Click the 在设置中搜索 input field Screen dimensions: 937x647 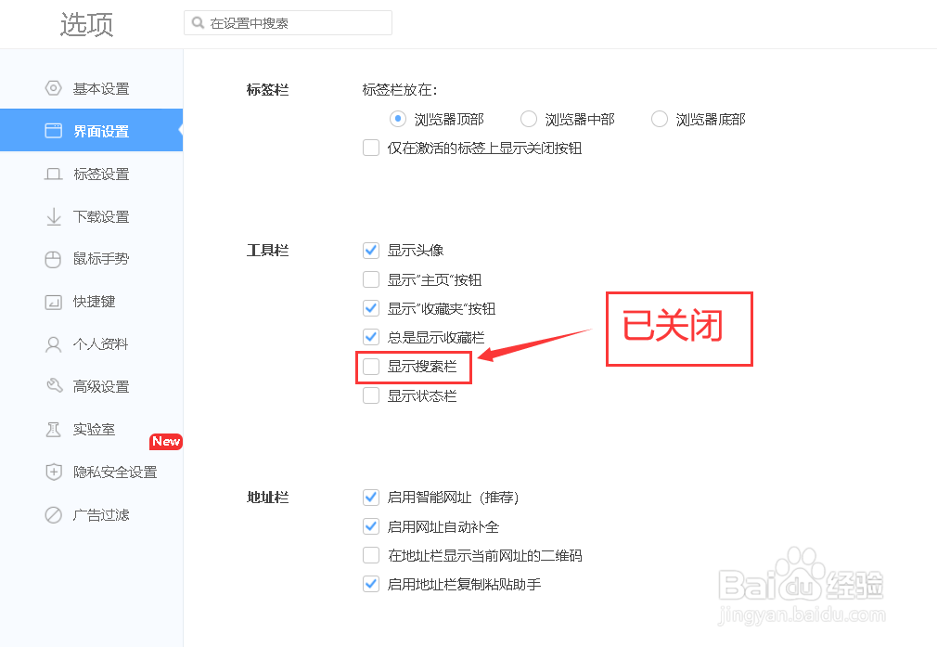[x=288, y=22]
